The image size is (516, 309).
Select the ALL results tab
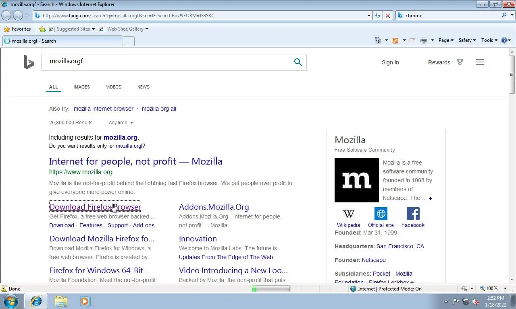pyautogui.click(x=54, y=87)
